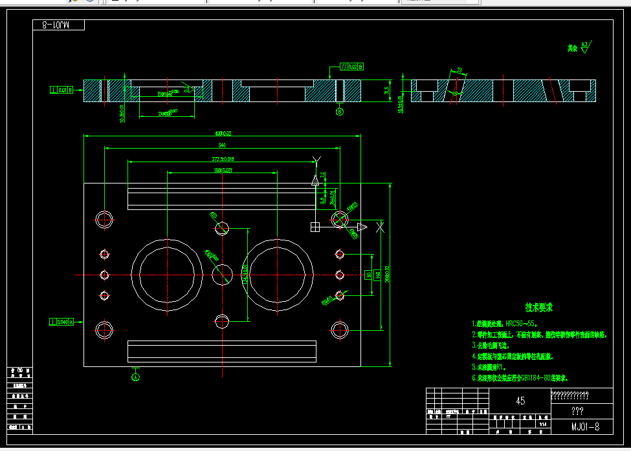Select the 400±0.02 width dimension

coord(223,133)
